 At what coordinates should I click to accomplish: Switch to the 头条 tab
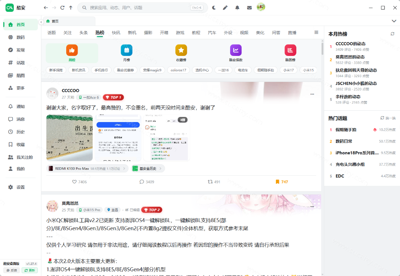(x=84, y=33)
